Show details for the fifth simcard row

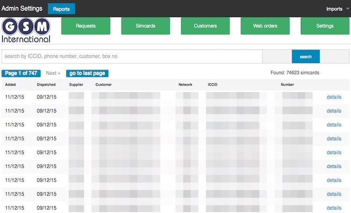pyautogui.click(x=334, y=153)
